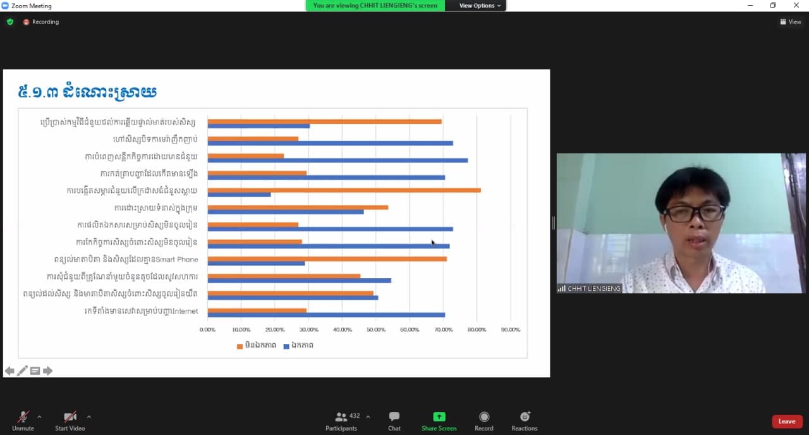
Task: Click the View layout button
Action: click(791, 21)
